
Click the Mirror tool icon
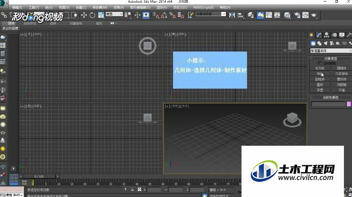click(232, 15)
